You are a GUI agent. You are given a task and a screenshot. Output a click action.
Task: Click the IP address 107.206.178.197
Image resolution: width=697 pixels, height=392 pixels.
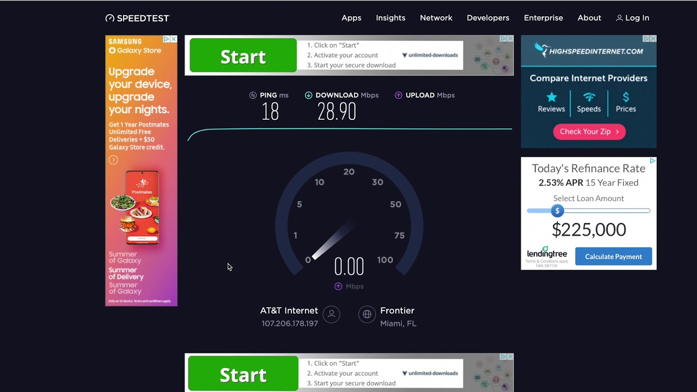289,323
